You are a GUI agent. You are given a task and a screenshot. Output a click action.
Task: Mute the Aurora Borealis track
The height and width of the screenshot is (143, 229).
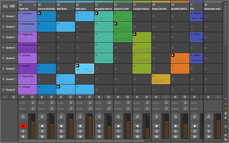pos(42,137)
